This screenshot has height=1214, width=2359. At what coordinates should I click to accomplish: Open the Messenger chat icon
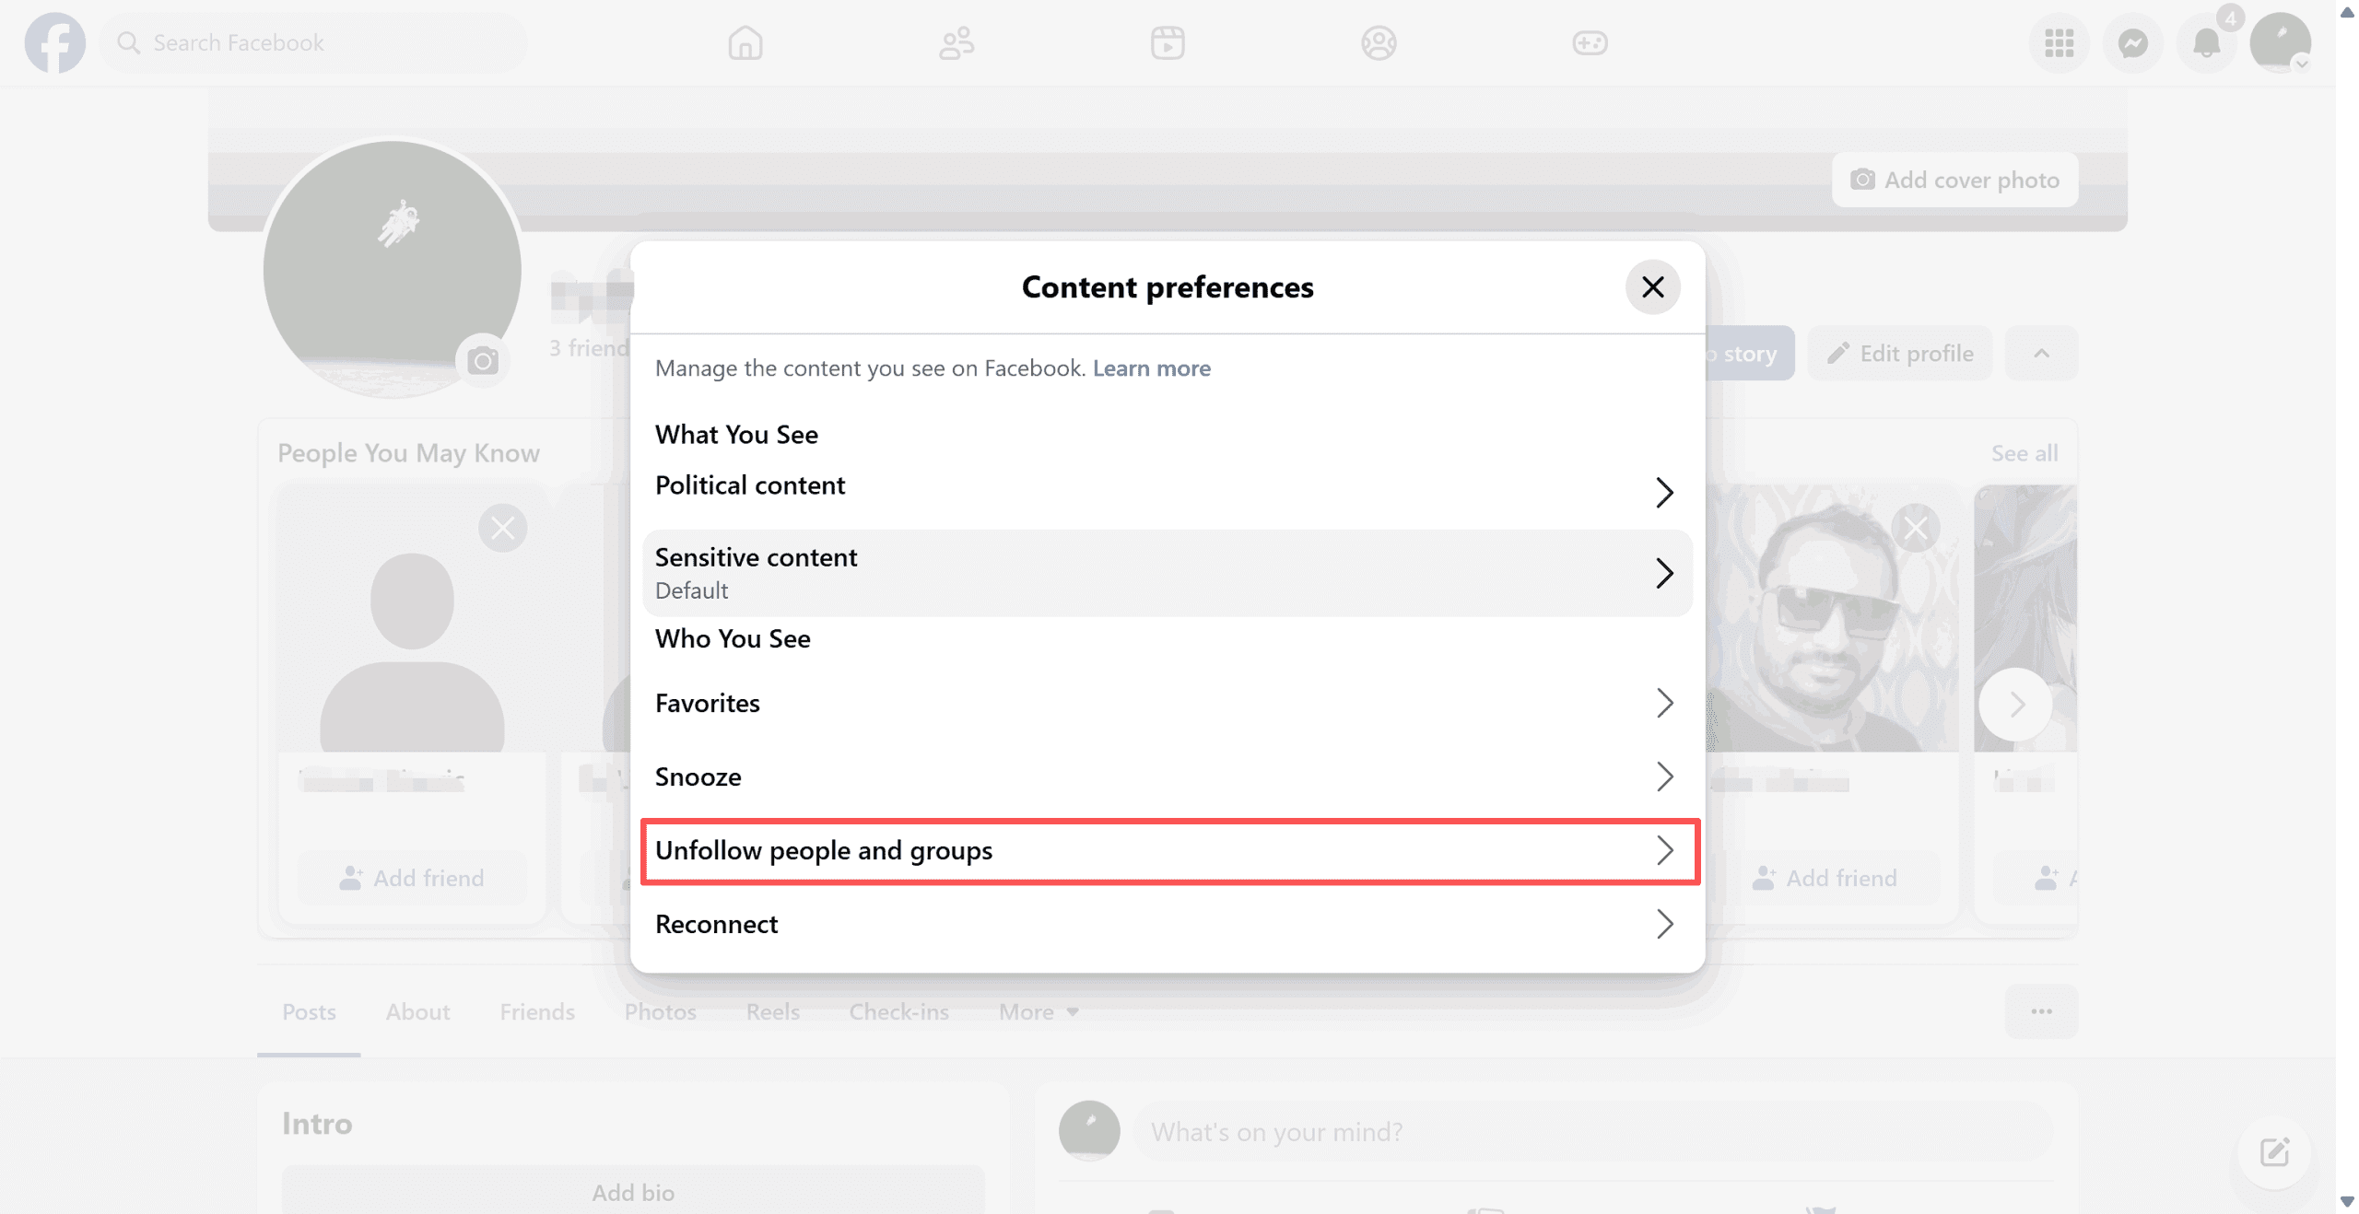point(2132,42)
